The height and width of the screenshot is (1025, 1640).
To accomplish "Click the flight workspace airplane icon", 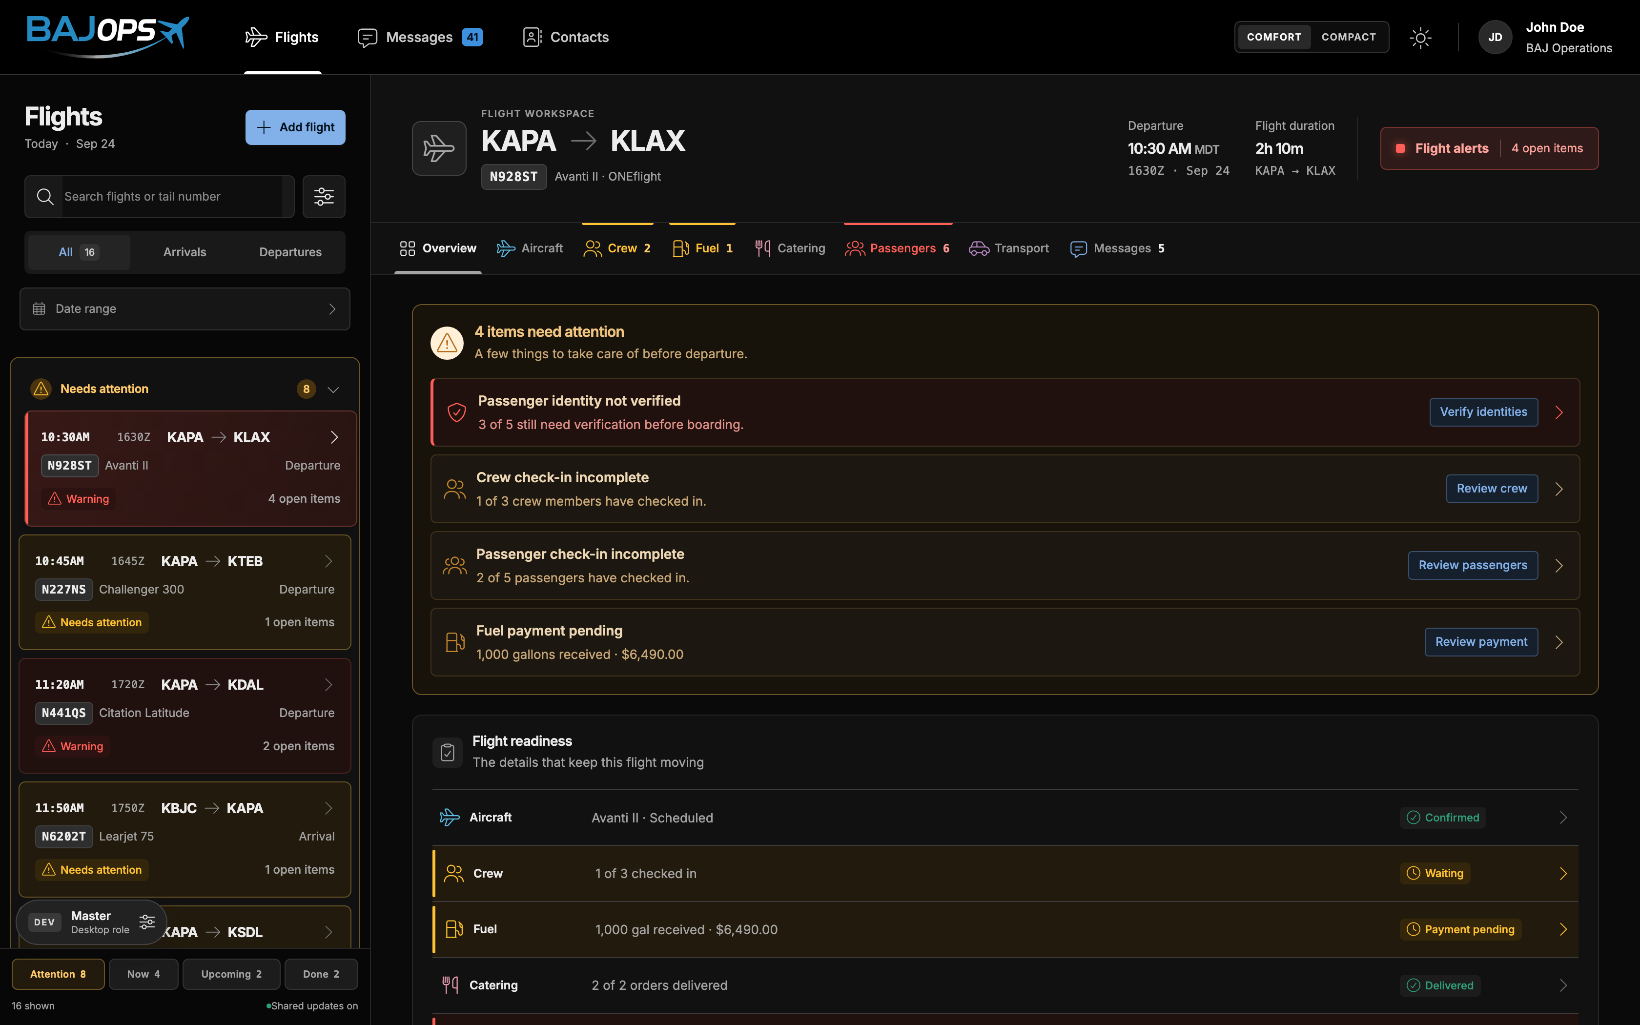I will (x=439, y=148).
